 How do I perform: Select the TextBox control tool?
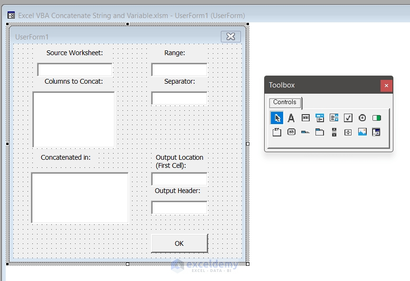(305, 117)
